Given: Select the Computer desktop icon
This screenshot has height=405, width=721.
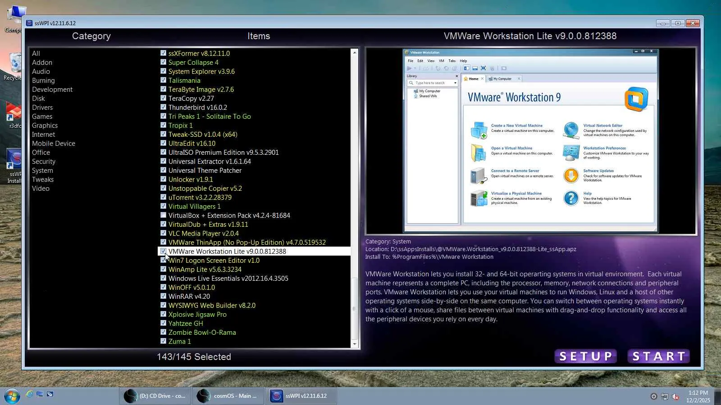Looking at the screenshot, I should [x=14, y=19].
